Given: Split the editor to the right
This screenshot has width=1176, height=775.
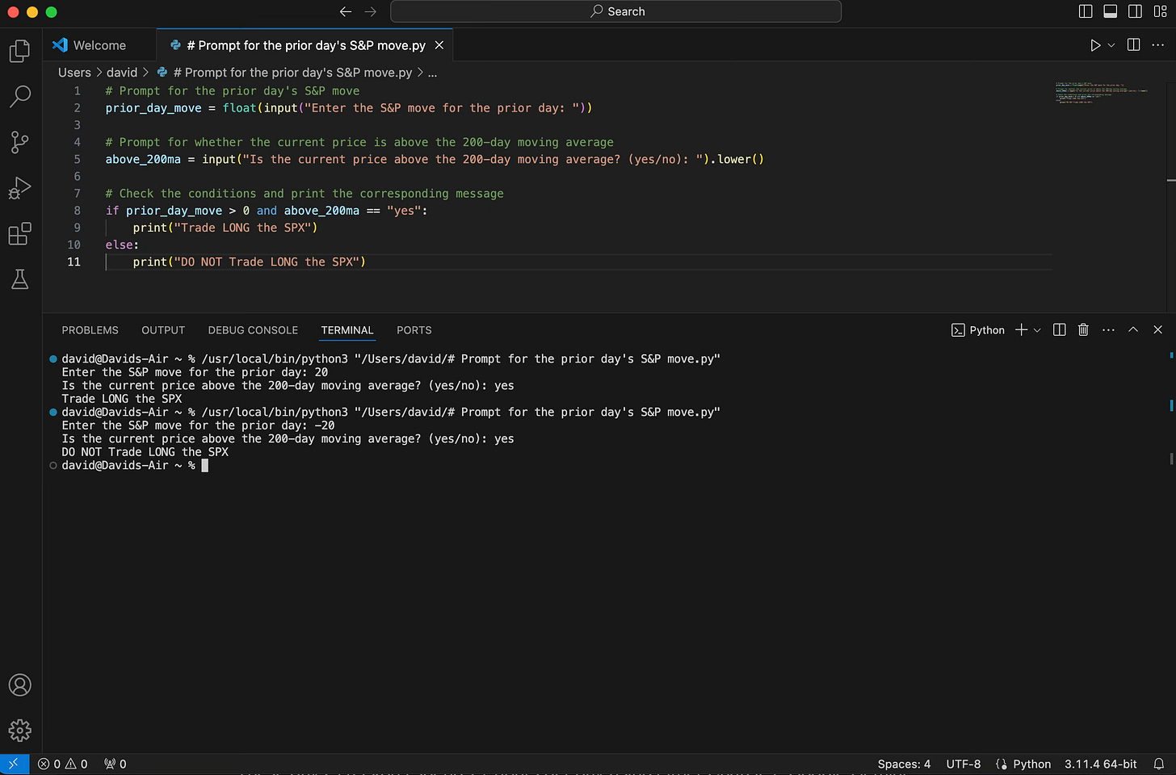Looking at the screenshot, I should (x=1133, y=45).
